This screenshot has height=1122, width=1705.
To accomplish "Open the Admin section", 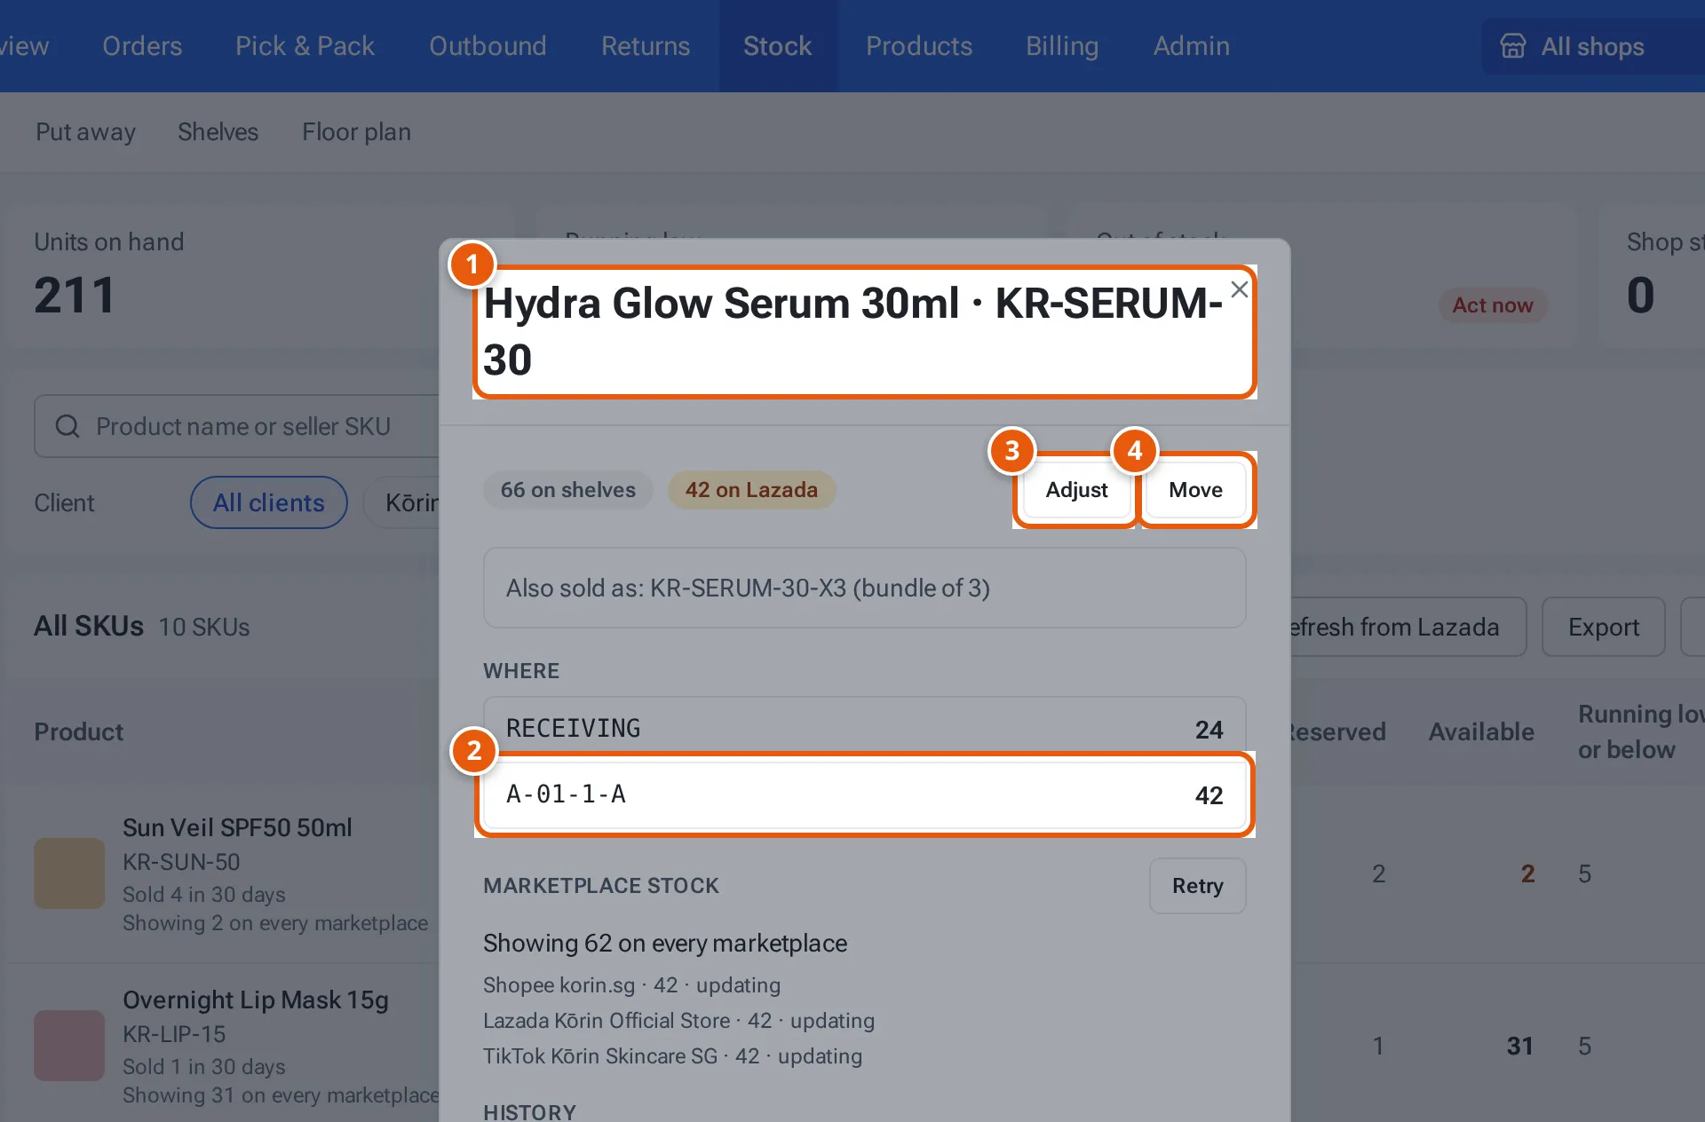I will (1192, 46).
